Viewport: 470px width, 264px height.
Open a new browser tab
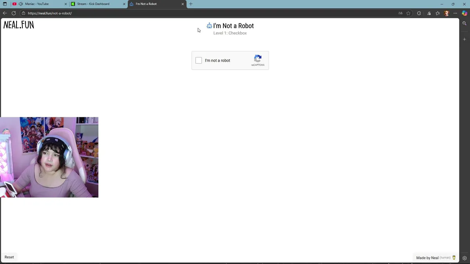click(x=191, y=4)
